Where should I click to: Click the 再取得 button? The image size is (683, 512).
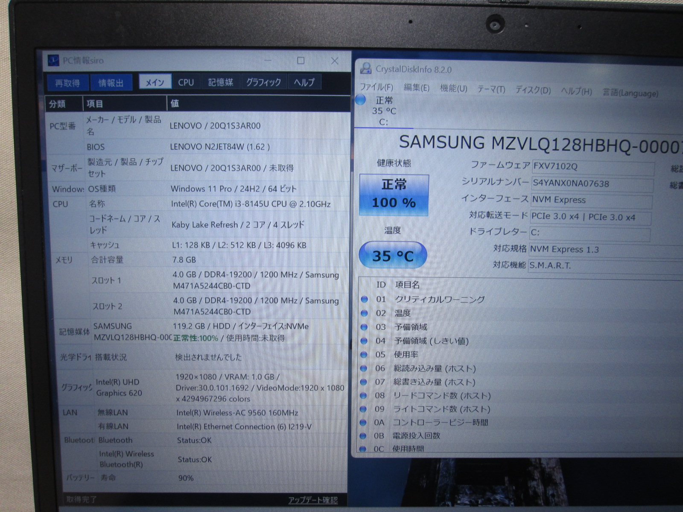[67, 83]
